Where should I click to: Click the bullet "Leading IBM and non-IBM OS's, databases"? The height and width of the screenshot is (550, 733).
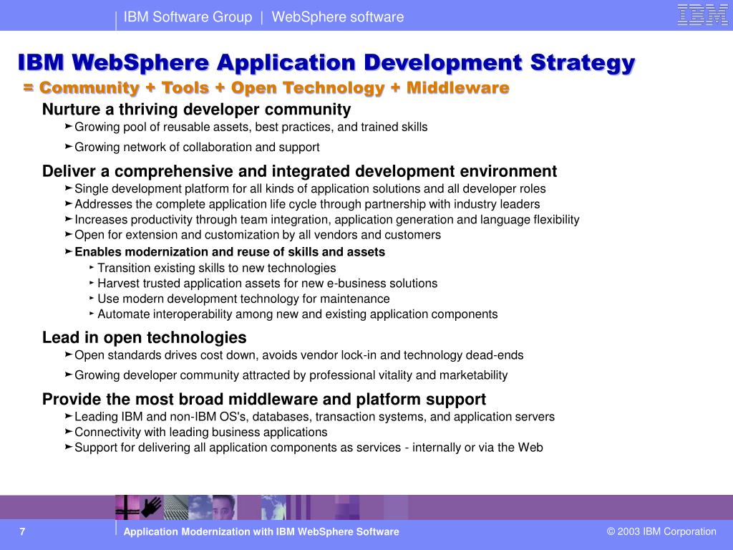coord(315,417)
